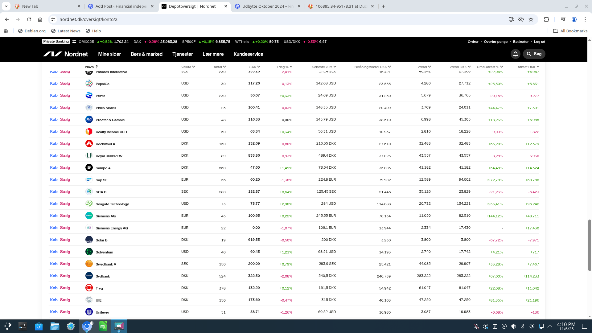The width and height of the screenshot is (592, 333).
Task: Click the Nordnet logo
Action: [65, 54]
